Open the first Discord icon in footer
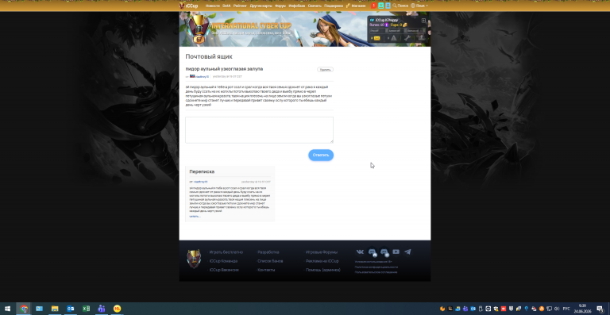The width and height of the screenshot is (610, 315). click(x=373, y=252)
